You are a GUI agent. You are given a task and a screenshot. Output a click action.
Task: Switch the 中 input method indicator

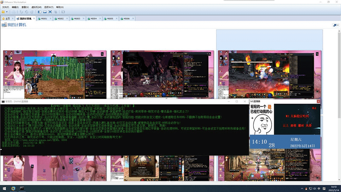[319, 189]
